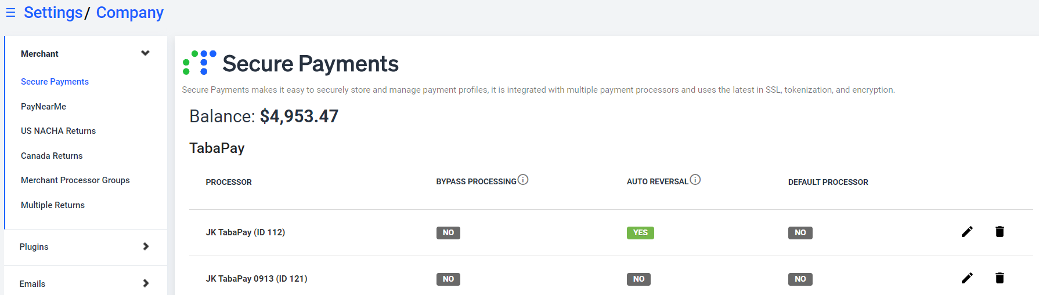Click the DEFAULT PROCESSOR column header
The image size is (1039, 295).
pyautogui.click(x=828, y=182)
